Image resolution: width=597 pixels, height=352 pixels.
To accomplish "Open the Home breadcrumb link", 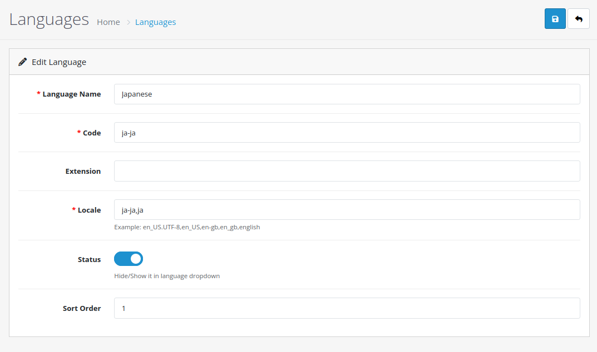I will pyautogui.click(x=108, y=22).
